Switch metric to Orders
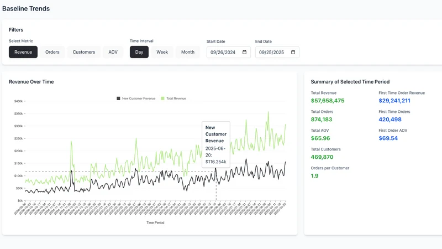Viewport: 442px width, 249px height. (x=52, y=52)
